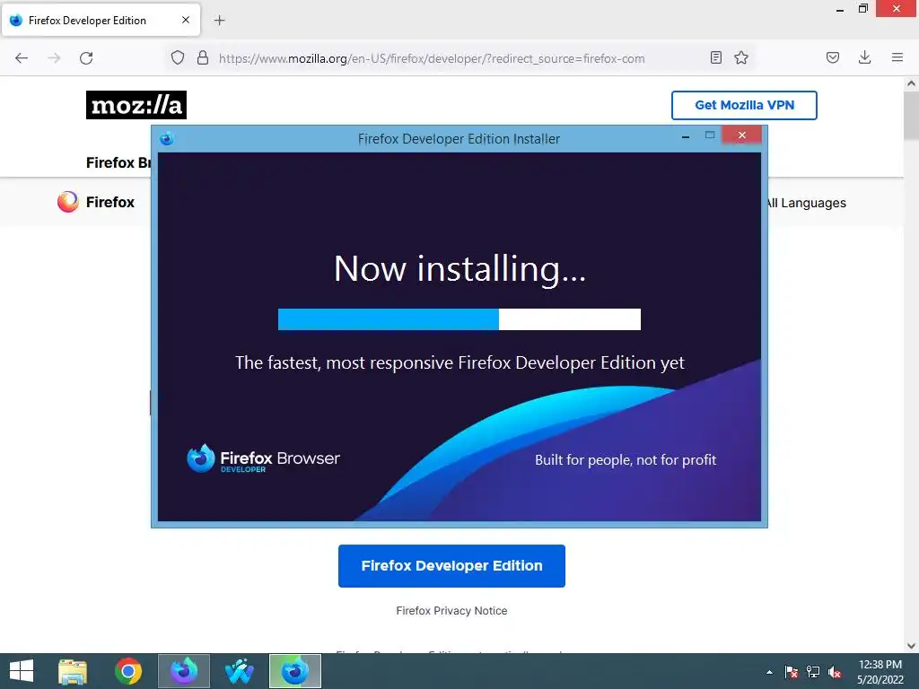Open the downloads panel
Screen dimensions: 919x689
click(864, 57)
